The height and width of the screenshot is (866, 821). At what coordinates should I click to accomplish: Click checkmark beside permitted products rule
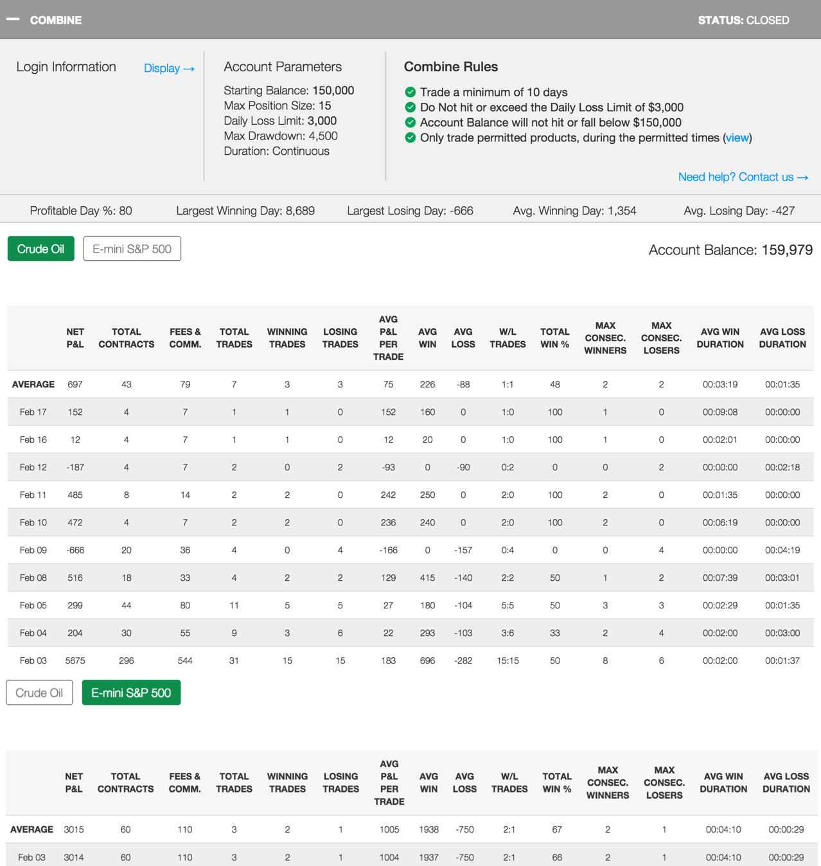410,137
